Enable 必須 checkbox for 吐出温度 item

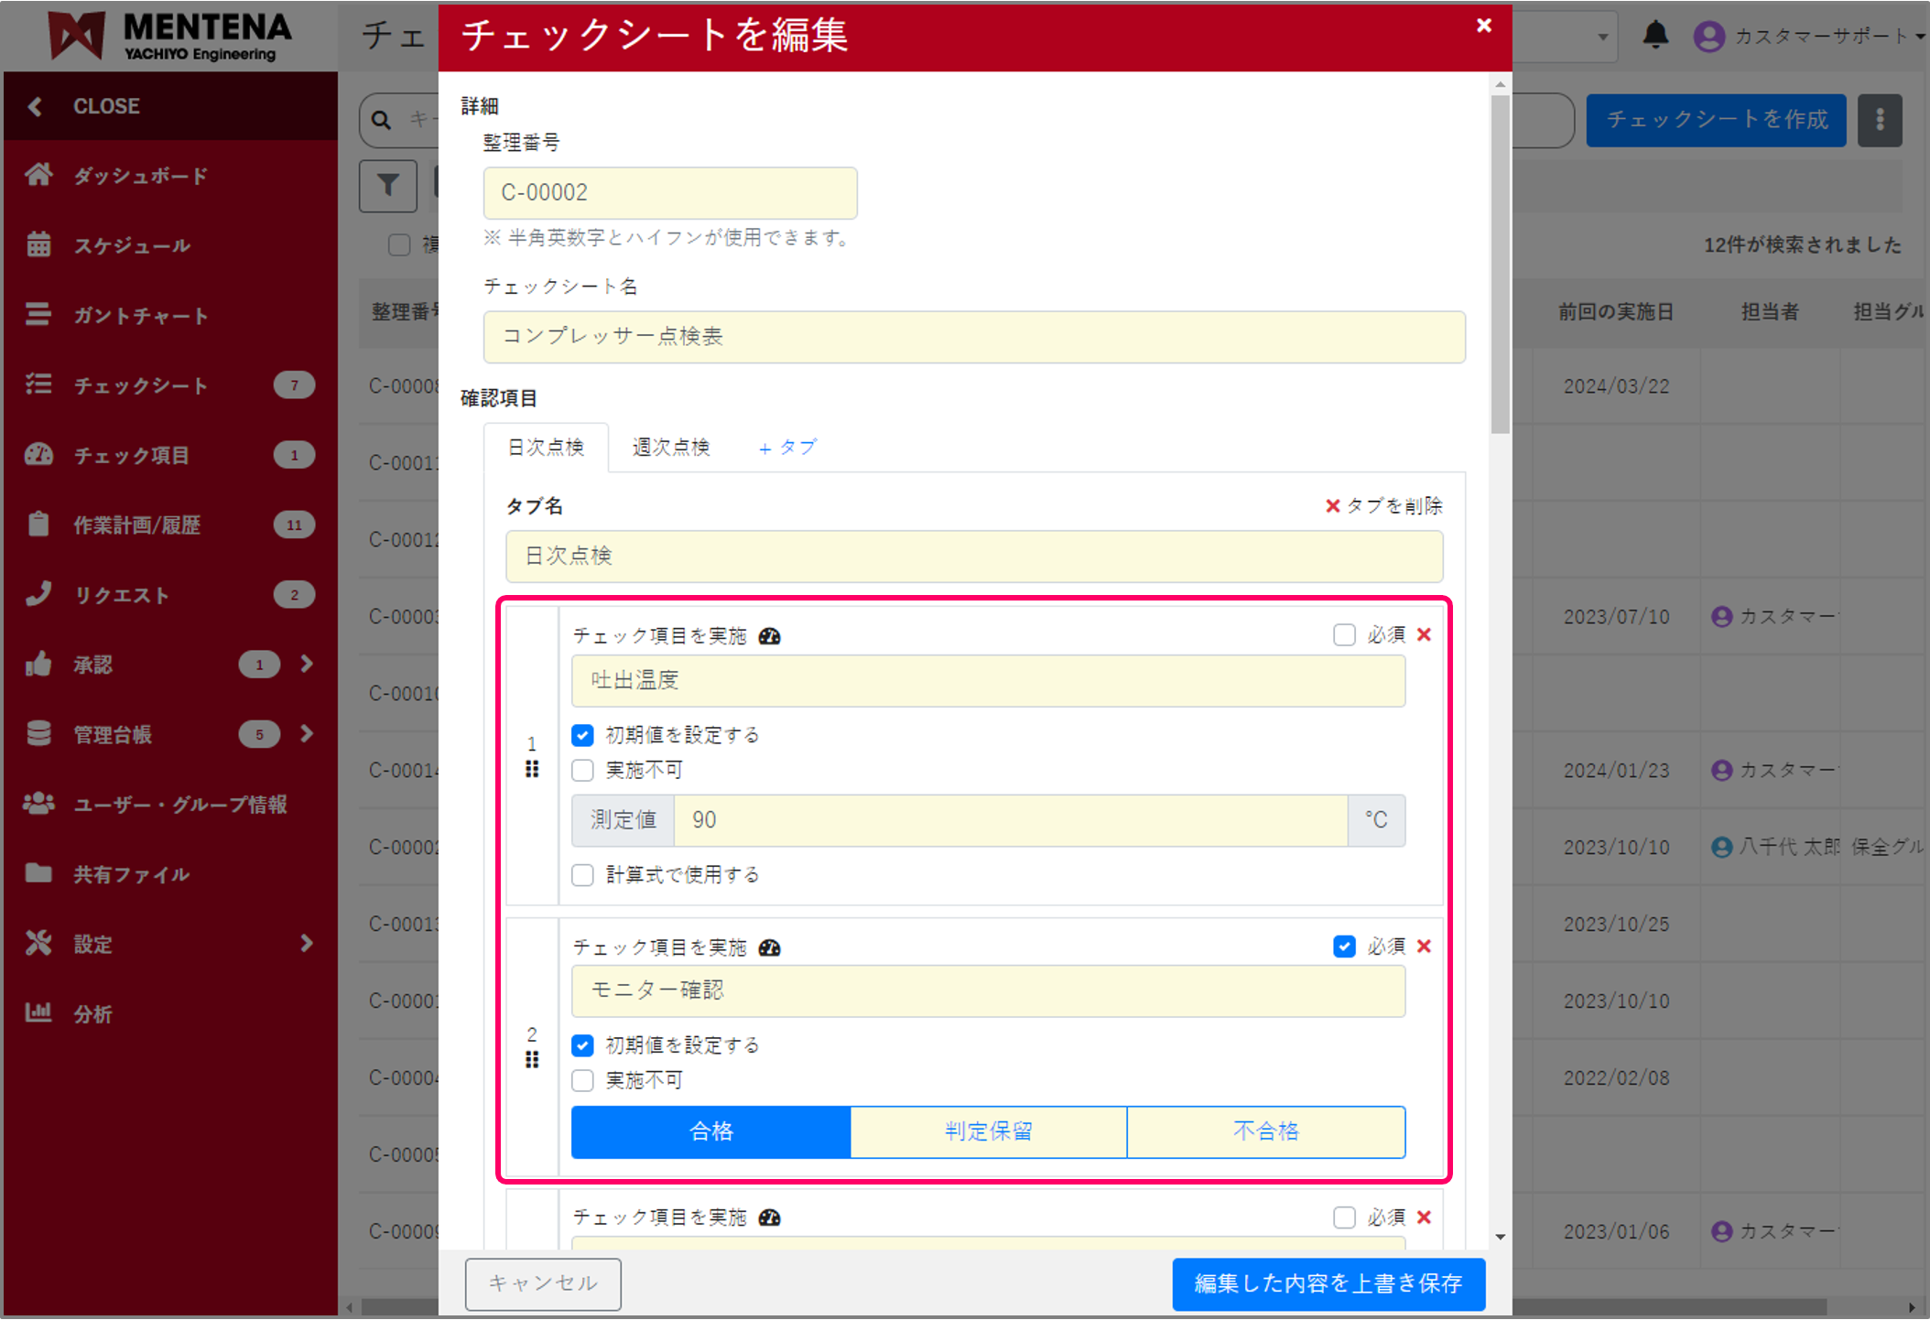[x=1344, y=634]
